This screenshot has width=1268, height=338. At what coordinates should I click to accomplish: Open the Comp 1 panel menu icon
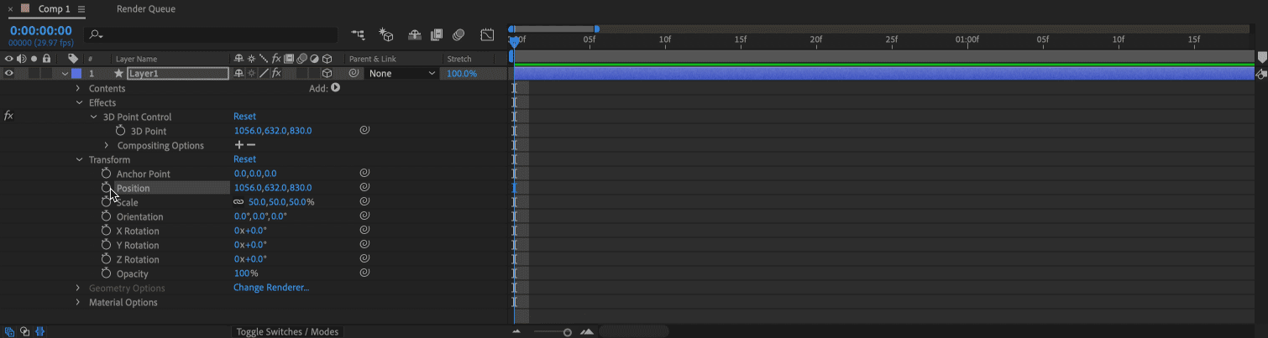pos(81,9)
